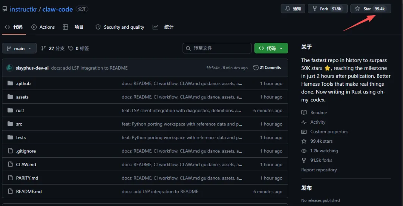Click the Activity pulse icon
The image size is (403, 206).
pos(304,122)
